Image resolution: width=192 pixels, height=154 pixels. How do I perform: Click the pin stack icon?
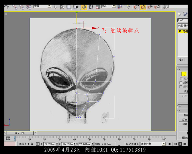pos(181,60)
